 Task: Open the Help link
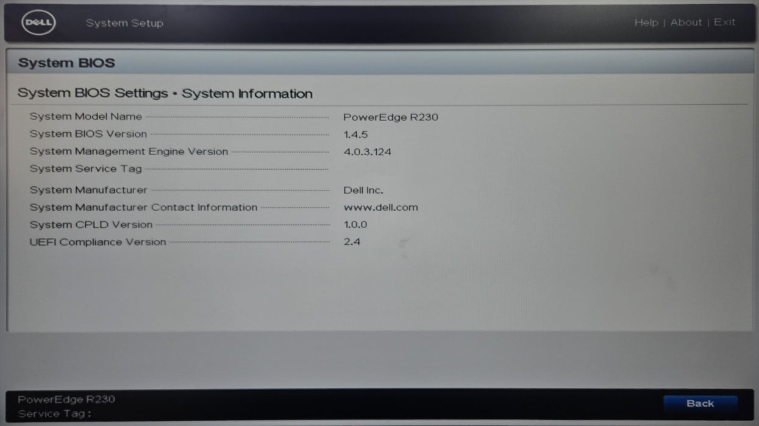click(x=646, y=23)
